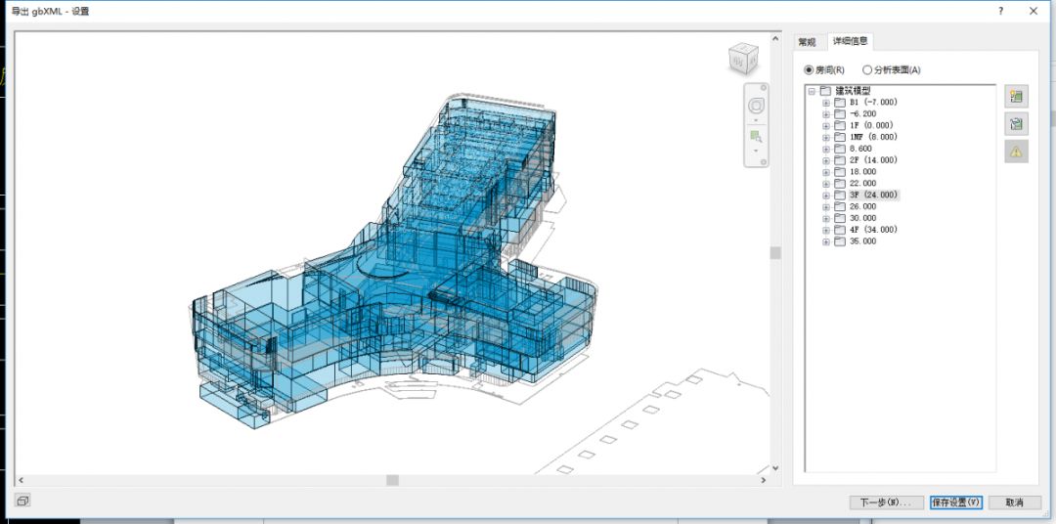
Task: Click the highlight selected space icon button
Action: 1016,96
